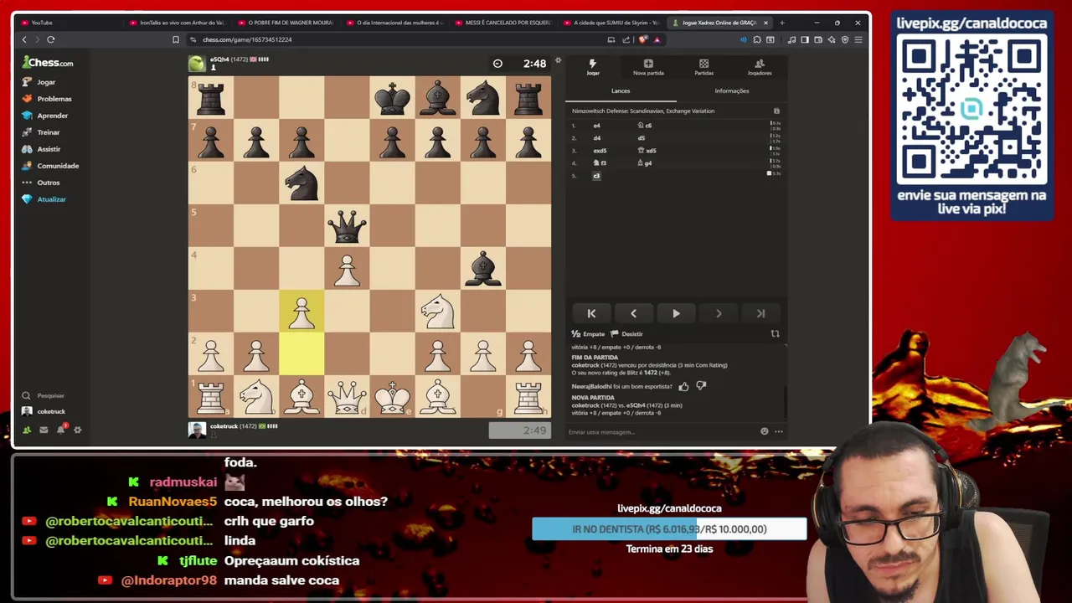Click the Nimzowitsch Defense opening name
The width and height of the screenshot is (1072, 603).
(x=643, y=111)
